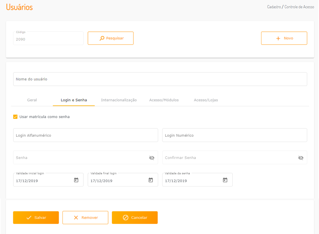
Task: Click the Login Alfanumérico input
Action: [86, 135]
